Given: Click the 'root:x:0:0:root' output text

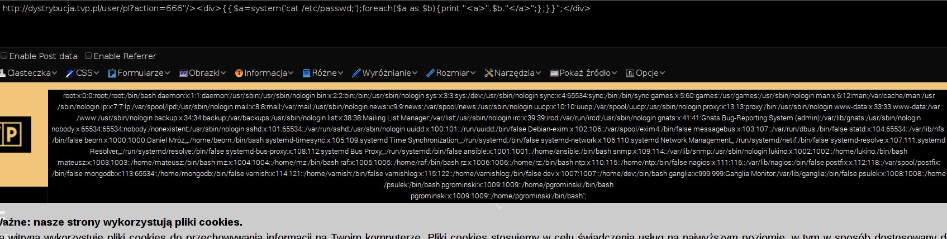Looking at the screenshot, I should pos(87,96).
